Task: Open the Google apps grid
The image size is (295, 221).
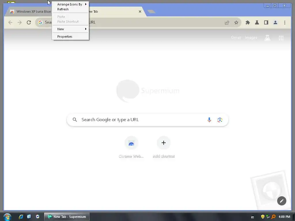Action: (x=281, y=38)
